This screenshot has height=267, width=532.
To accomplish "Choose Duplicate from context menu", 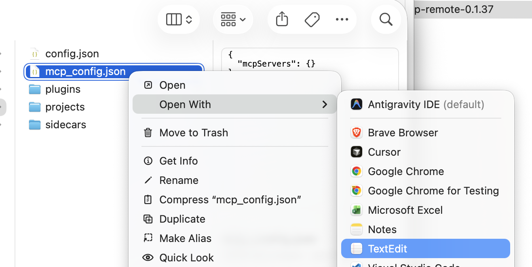I will [235, 219].
